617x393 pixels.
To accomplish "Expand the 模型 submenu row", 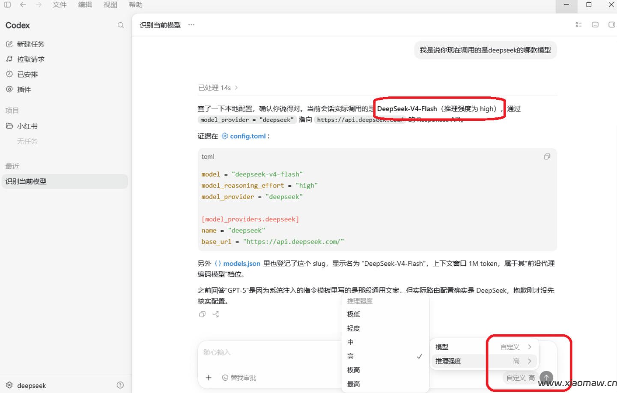I will click(x=484, y=347).
